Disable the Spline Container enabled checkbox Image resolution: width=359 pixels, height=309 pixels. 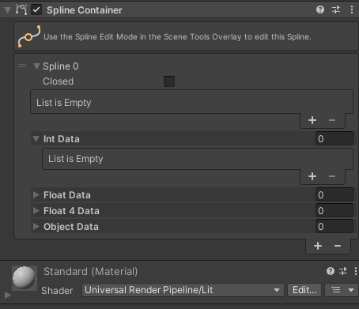pos(36,10)
